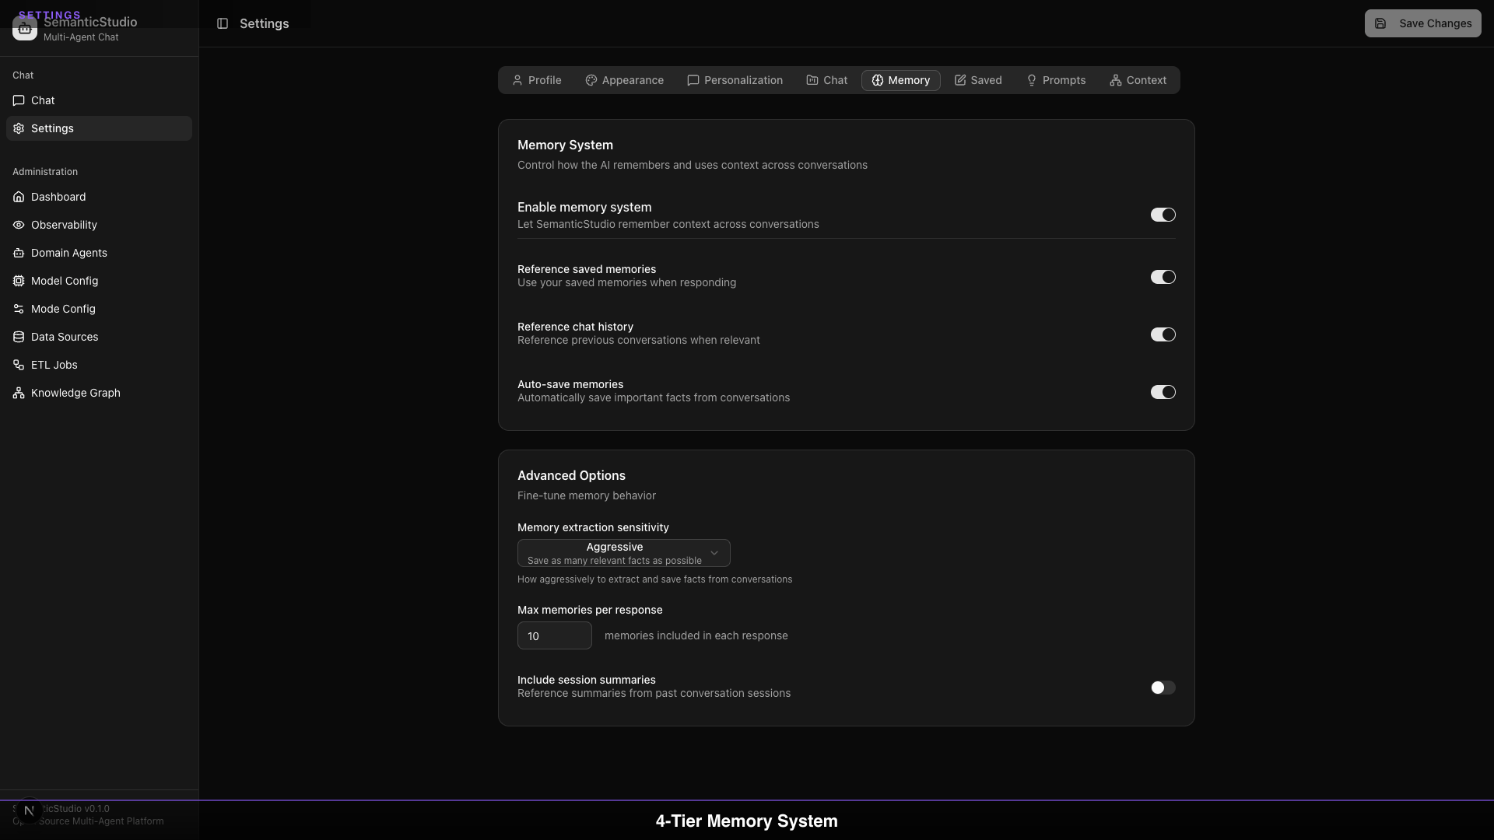Toggle the sidebar collapse icon near Settings title
The height and width of the screenshot is (840, 1494).
(x=223, y=23)
